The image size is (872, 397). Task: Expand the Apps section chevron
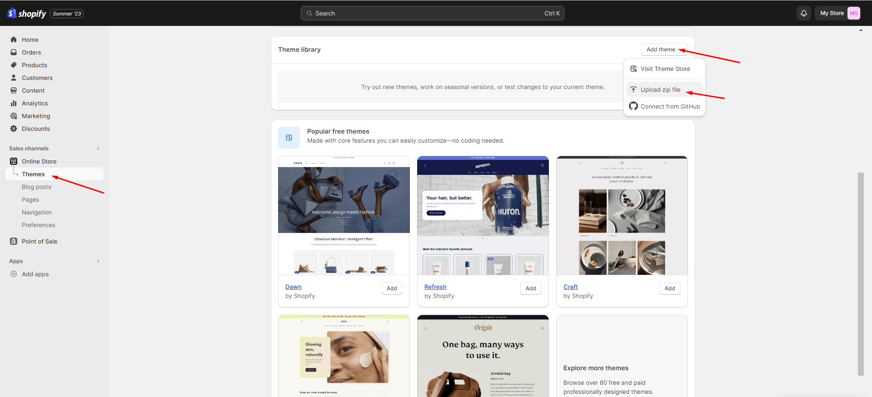pos(98,261)
